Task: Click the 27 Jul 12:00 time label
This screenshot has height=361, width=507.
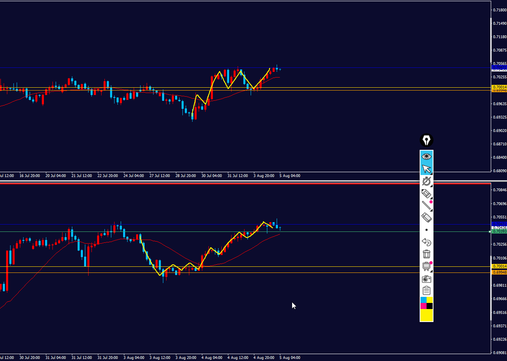Action: pos(160,176)
